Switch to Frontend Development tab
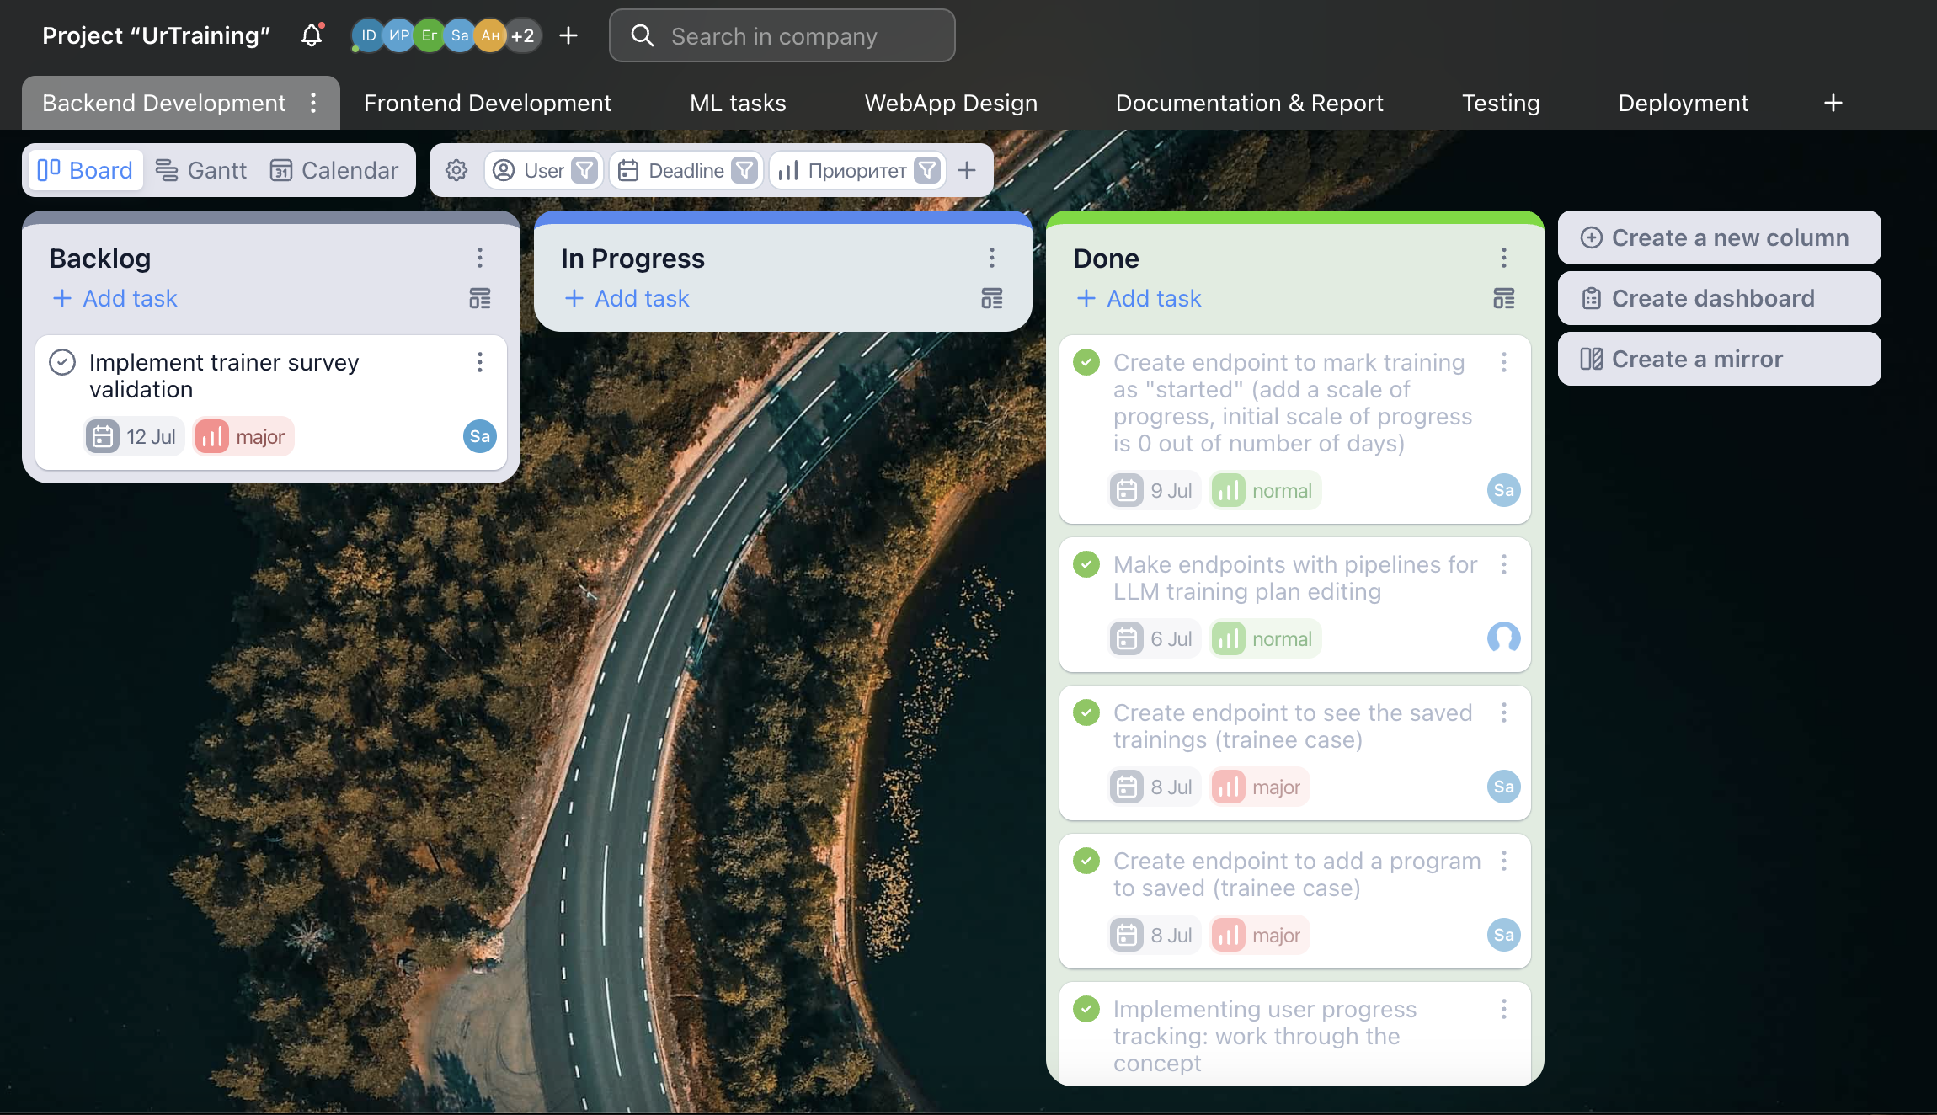1937x1115 pixels. coord(487,103)
